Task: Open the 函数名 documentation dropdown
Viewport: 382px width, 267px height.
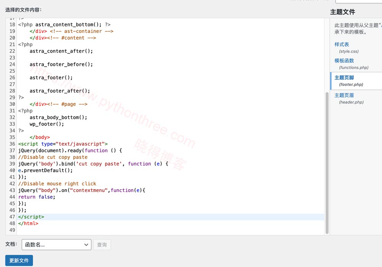Action: pyautogui.click(x=57, y=244)
